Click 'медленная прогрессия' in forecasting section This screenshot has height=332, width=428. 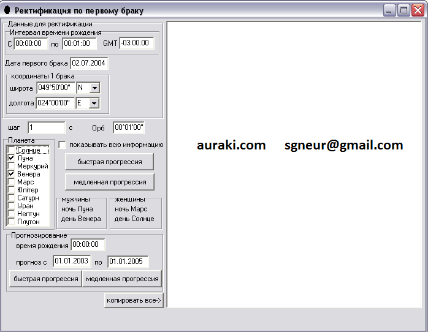click(122, 279)
